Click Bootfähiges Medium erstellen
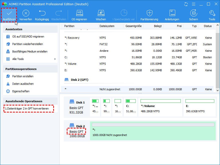 coord(30,51)
